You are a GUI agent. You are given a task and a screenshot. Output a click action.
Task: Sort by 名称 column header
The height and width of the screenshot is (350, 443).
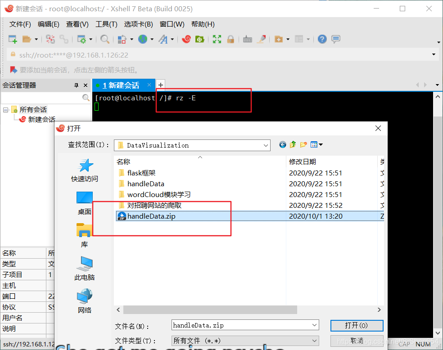200,162
